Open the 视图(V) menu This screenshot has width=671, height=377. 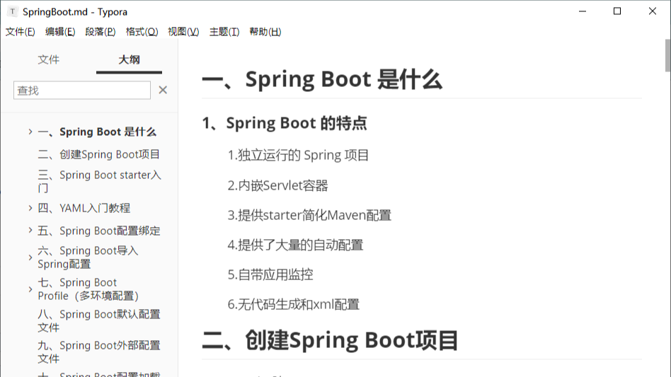pyautogui.click(x=183, y=32)
